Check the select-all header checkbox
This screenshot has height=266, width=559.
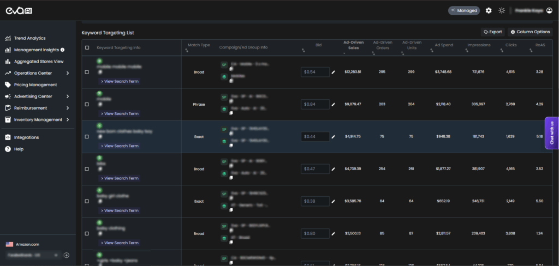tap(87, 48)
